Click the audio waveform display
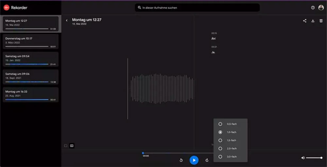The width and height of the screenshot is (327, 167). click(x=161, y=89)
